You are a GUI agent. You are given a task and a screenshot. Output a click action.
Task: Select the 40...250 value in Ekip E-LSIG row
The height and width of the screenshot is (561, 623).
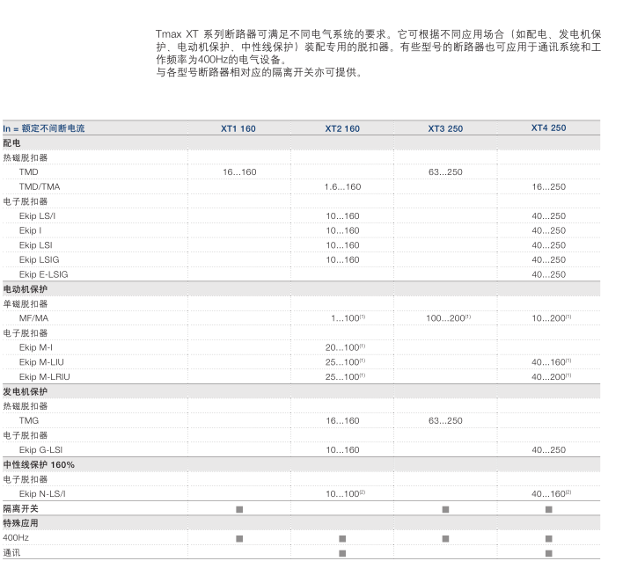pyautogui.click(x=549, y=274)
